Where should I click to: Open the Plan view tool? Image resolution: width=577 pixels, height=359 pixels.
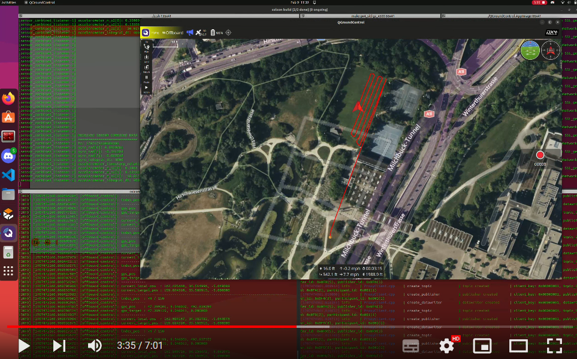click(146, 48)
